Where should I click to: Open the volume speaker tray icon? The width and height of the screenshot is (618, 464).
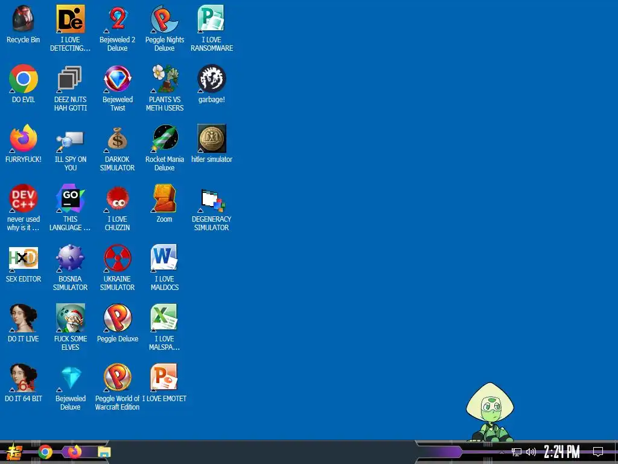click(531, 452)
